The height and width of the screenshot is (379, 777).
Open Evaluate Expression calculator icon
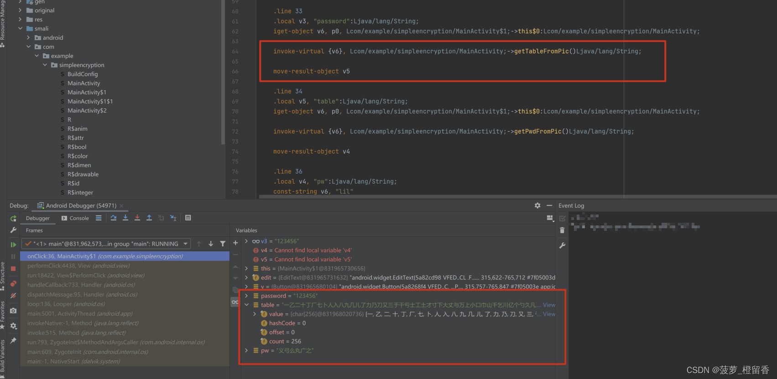[x=188, y=218]
